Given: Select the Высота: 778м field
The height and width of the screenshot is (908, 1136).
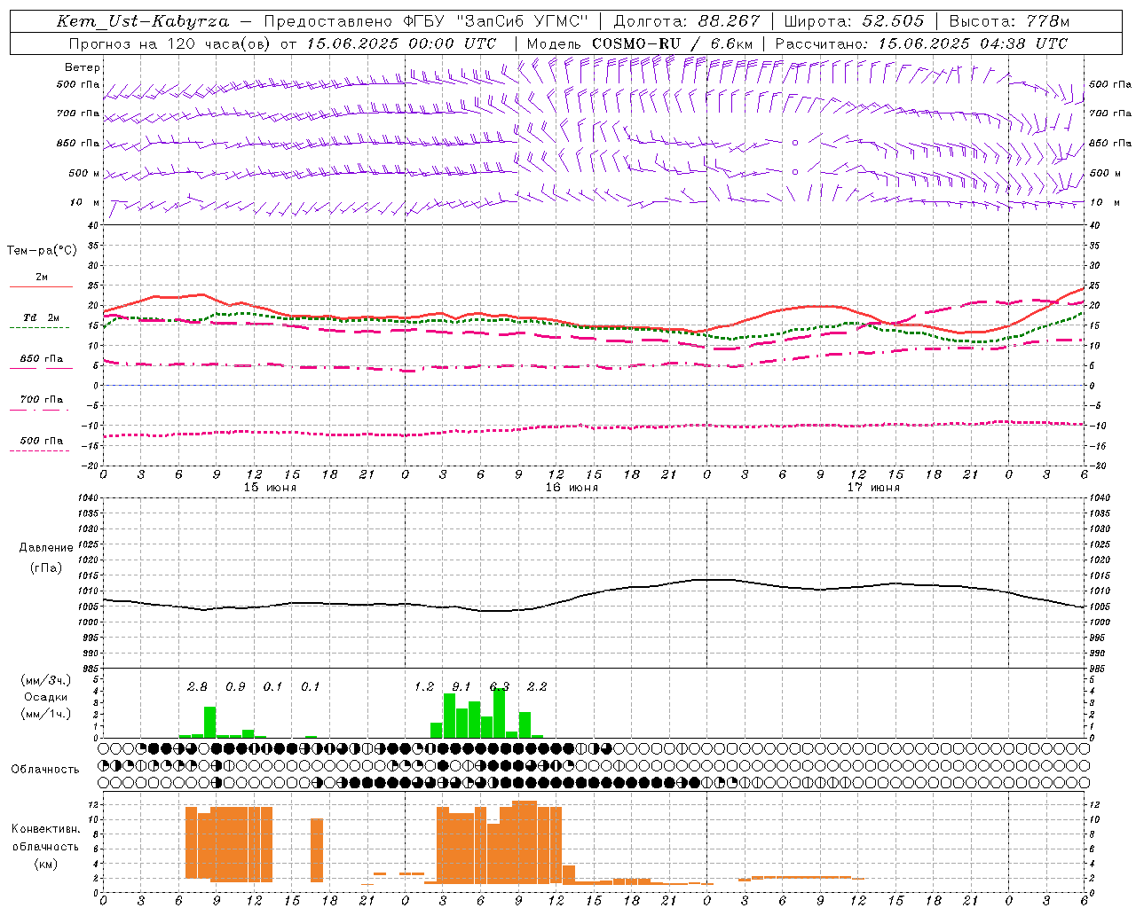Looking at the screenshot, I should click(1009, 21).
